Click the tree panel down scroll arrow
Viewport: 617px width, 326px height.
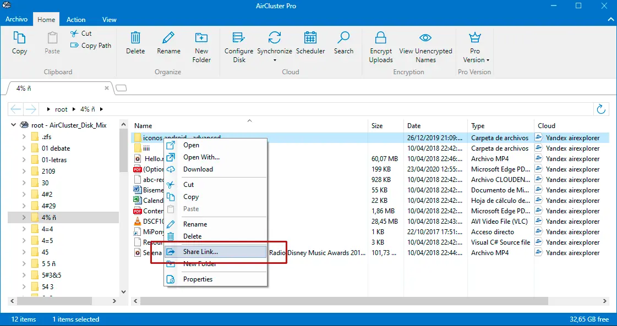tap(123, 292)
